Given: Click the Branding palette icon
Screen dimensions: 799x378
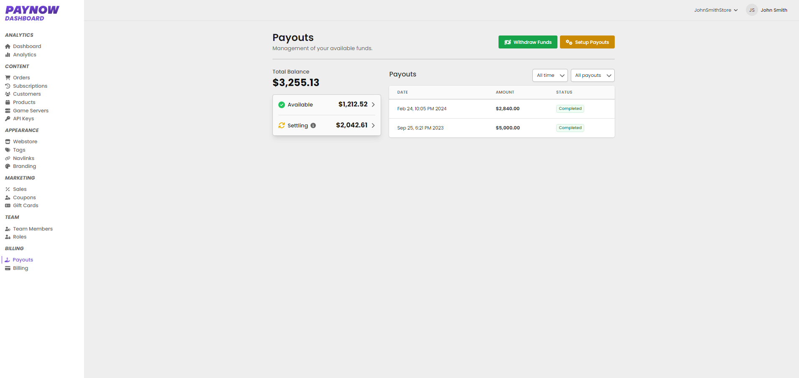Looking at the screenshot, I should tap(8, 166).
